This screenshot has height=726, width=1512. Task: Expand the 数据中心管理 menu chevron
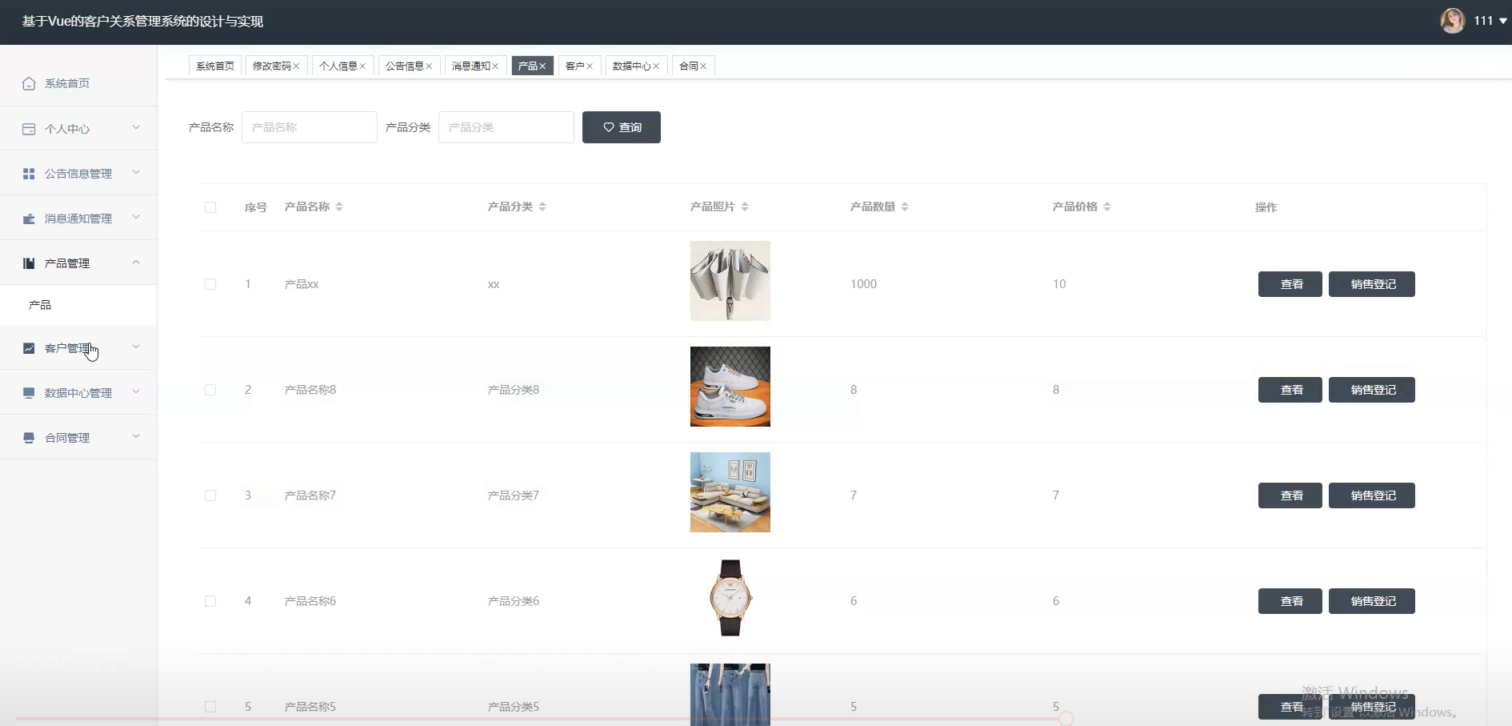click(x=136, y=391)
